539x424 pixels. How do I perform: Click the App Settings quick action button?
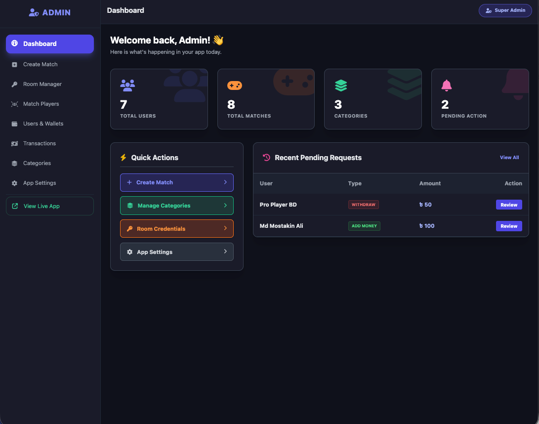pyautogui.click(x=177, y=252)
